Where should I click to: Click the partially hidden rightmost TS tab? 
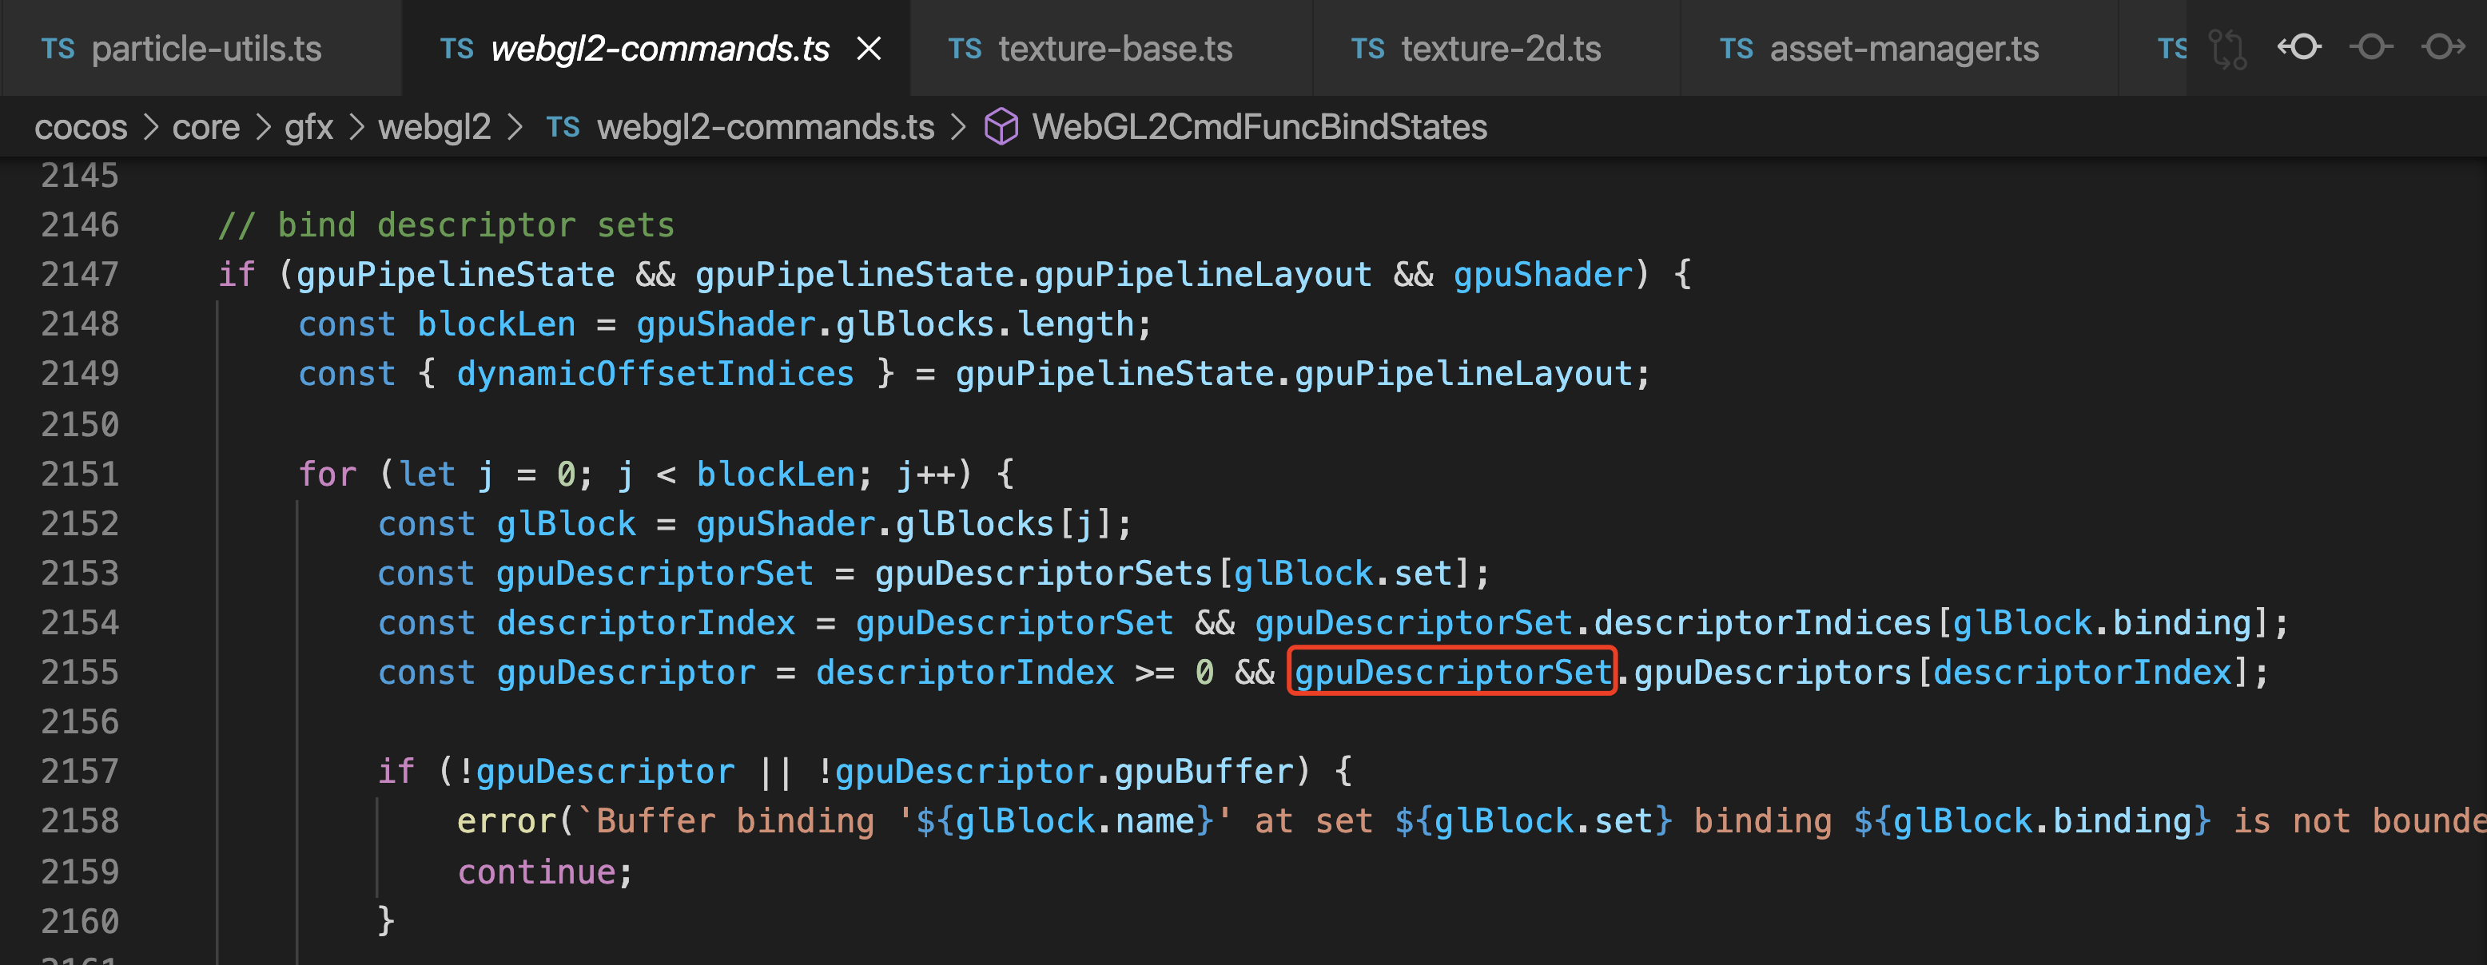(x=2170, y=50)
